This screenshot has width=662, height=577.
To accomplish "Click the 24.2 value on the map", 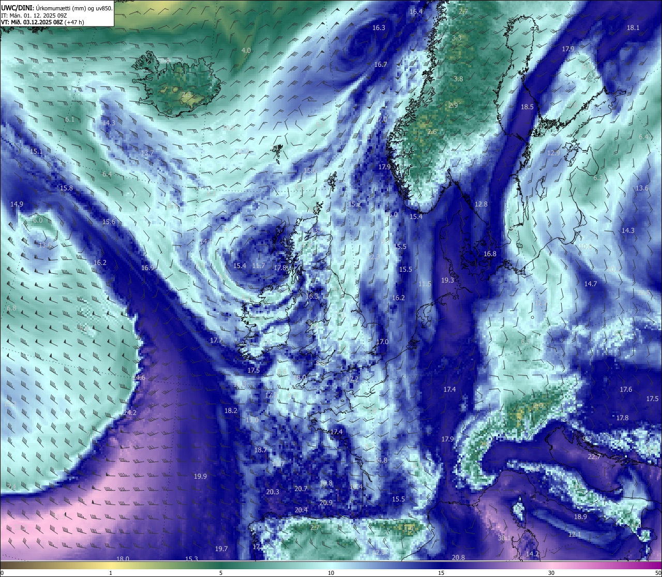I will (130, 412).
